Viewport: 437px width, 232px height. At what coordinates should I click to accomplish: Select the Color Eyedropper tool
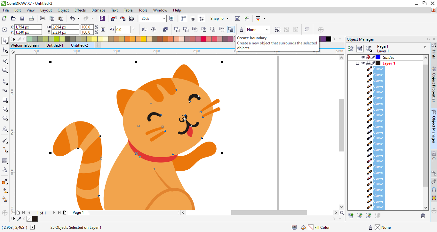click(5, 182)
